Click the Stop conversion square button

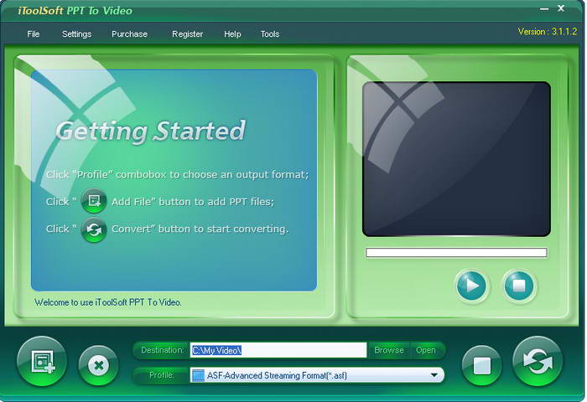pos(482,365)
